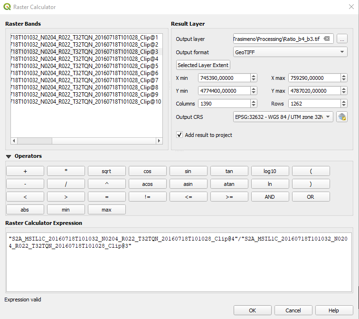Select raster band Clip@8

pyautogui.click(x=86, y=87)
